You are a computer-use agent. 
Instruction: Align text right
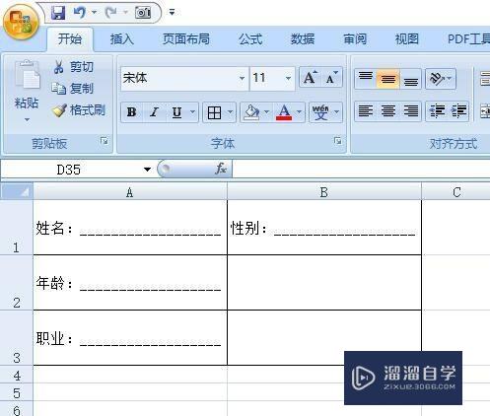[410, 111]
